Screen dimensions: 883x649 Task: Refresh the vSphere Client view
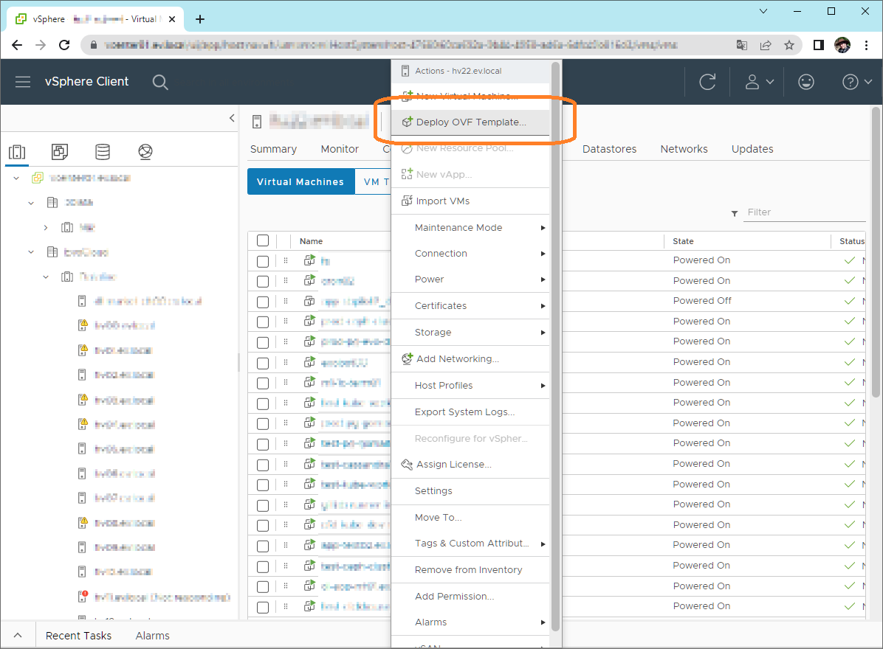[x=707, y=82]
